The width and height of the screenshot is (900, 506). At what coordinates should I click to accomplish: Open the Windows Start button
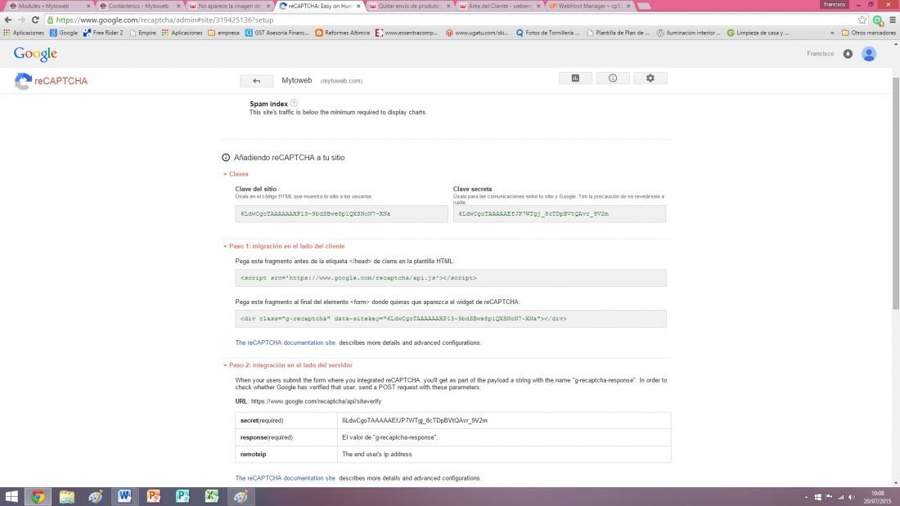(11, 496)
